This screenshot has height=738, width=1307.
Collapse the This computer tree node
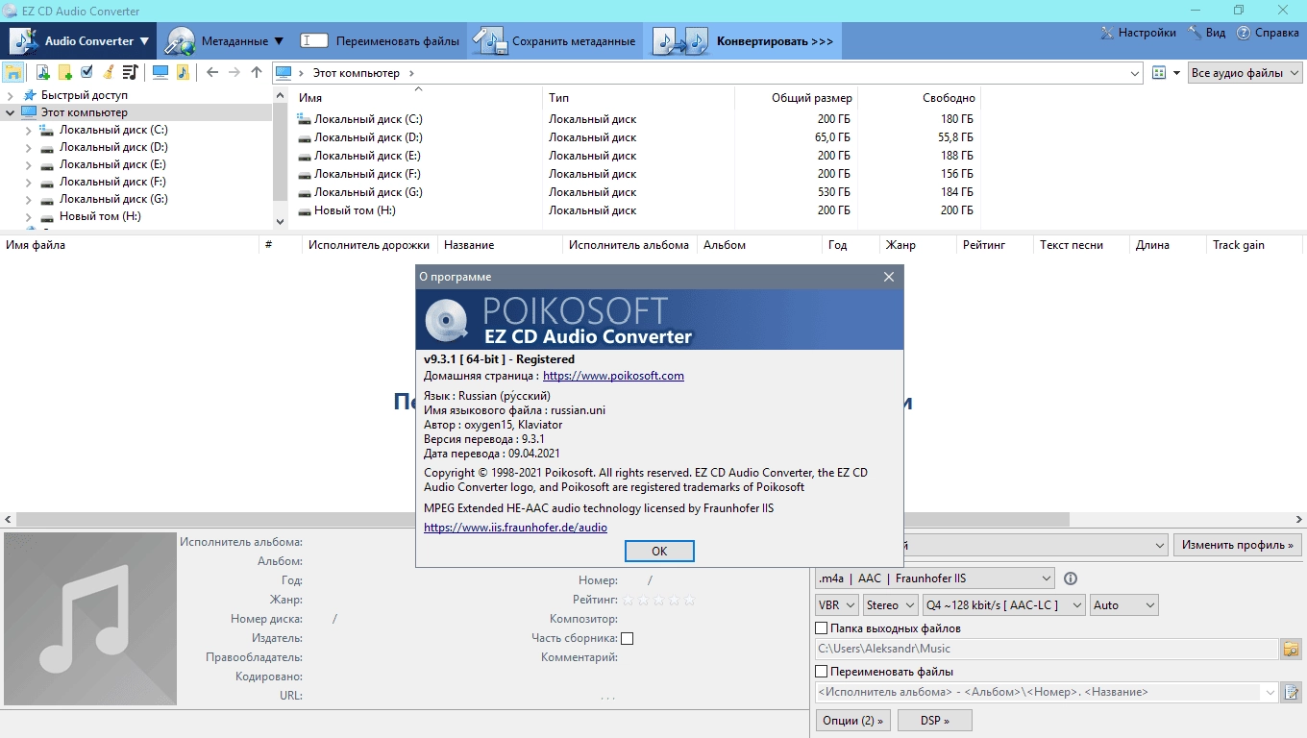11,112
